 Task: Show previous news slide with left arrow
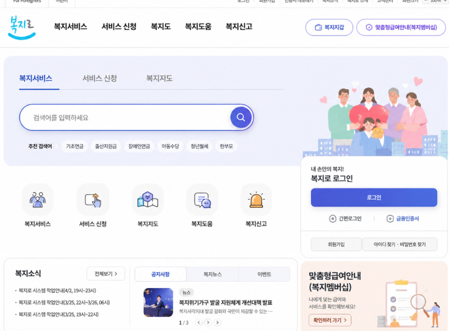199,322
